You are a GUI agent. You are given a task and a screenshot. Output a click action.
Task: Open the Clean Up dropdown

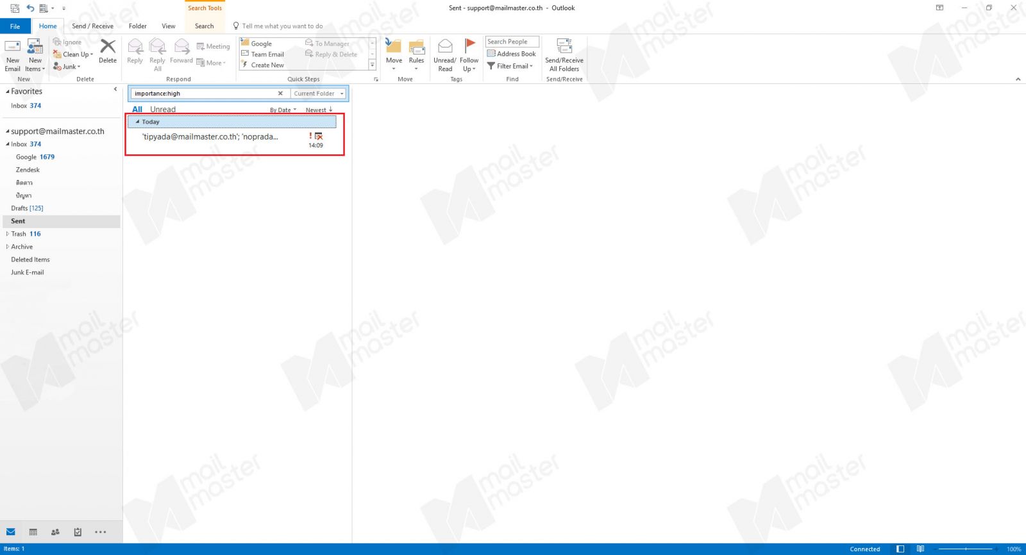pos(73,54)
